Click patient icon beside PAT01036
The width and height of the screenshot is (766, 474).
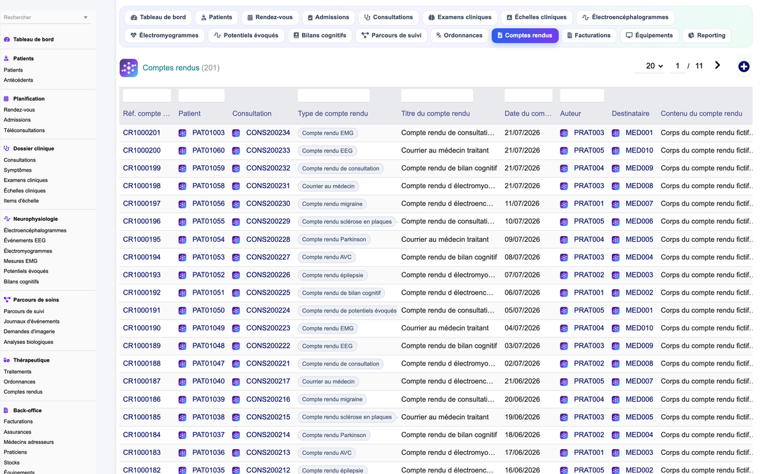click(183, 453)
